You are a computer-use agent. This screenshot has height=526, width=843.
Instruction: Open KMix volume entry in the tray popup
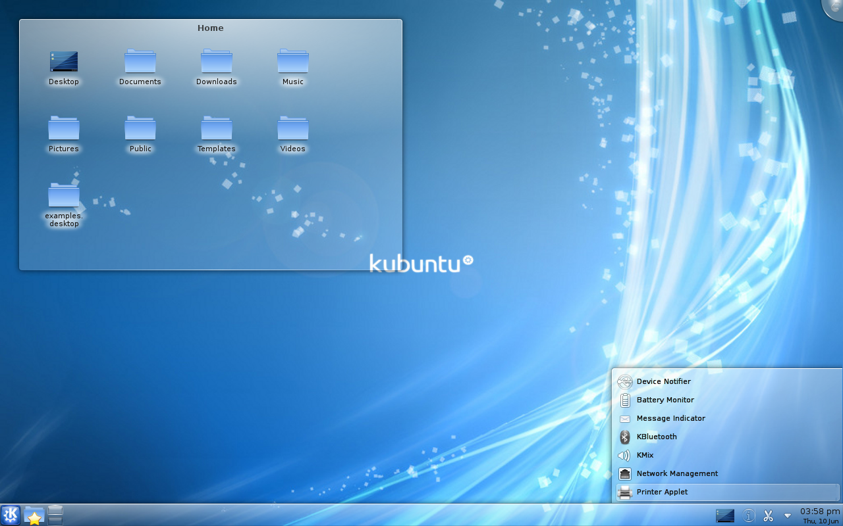coord(728,455)
